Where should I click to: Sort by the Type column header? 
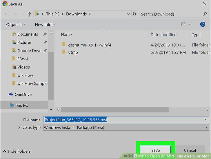(x=196, y=35)
